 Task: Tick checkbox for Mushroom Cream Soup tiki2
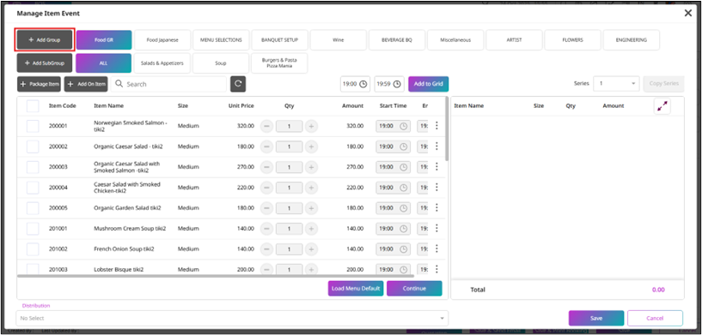[x=33, y=229]
